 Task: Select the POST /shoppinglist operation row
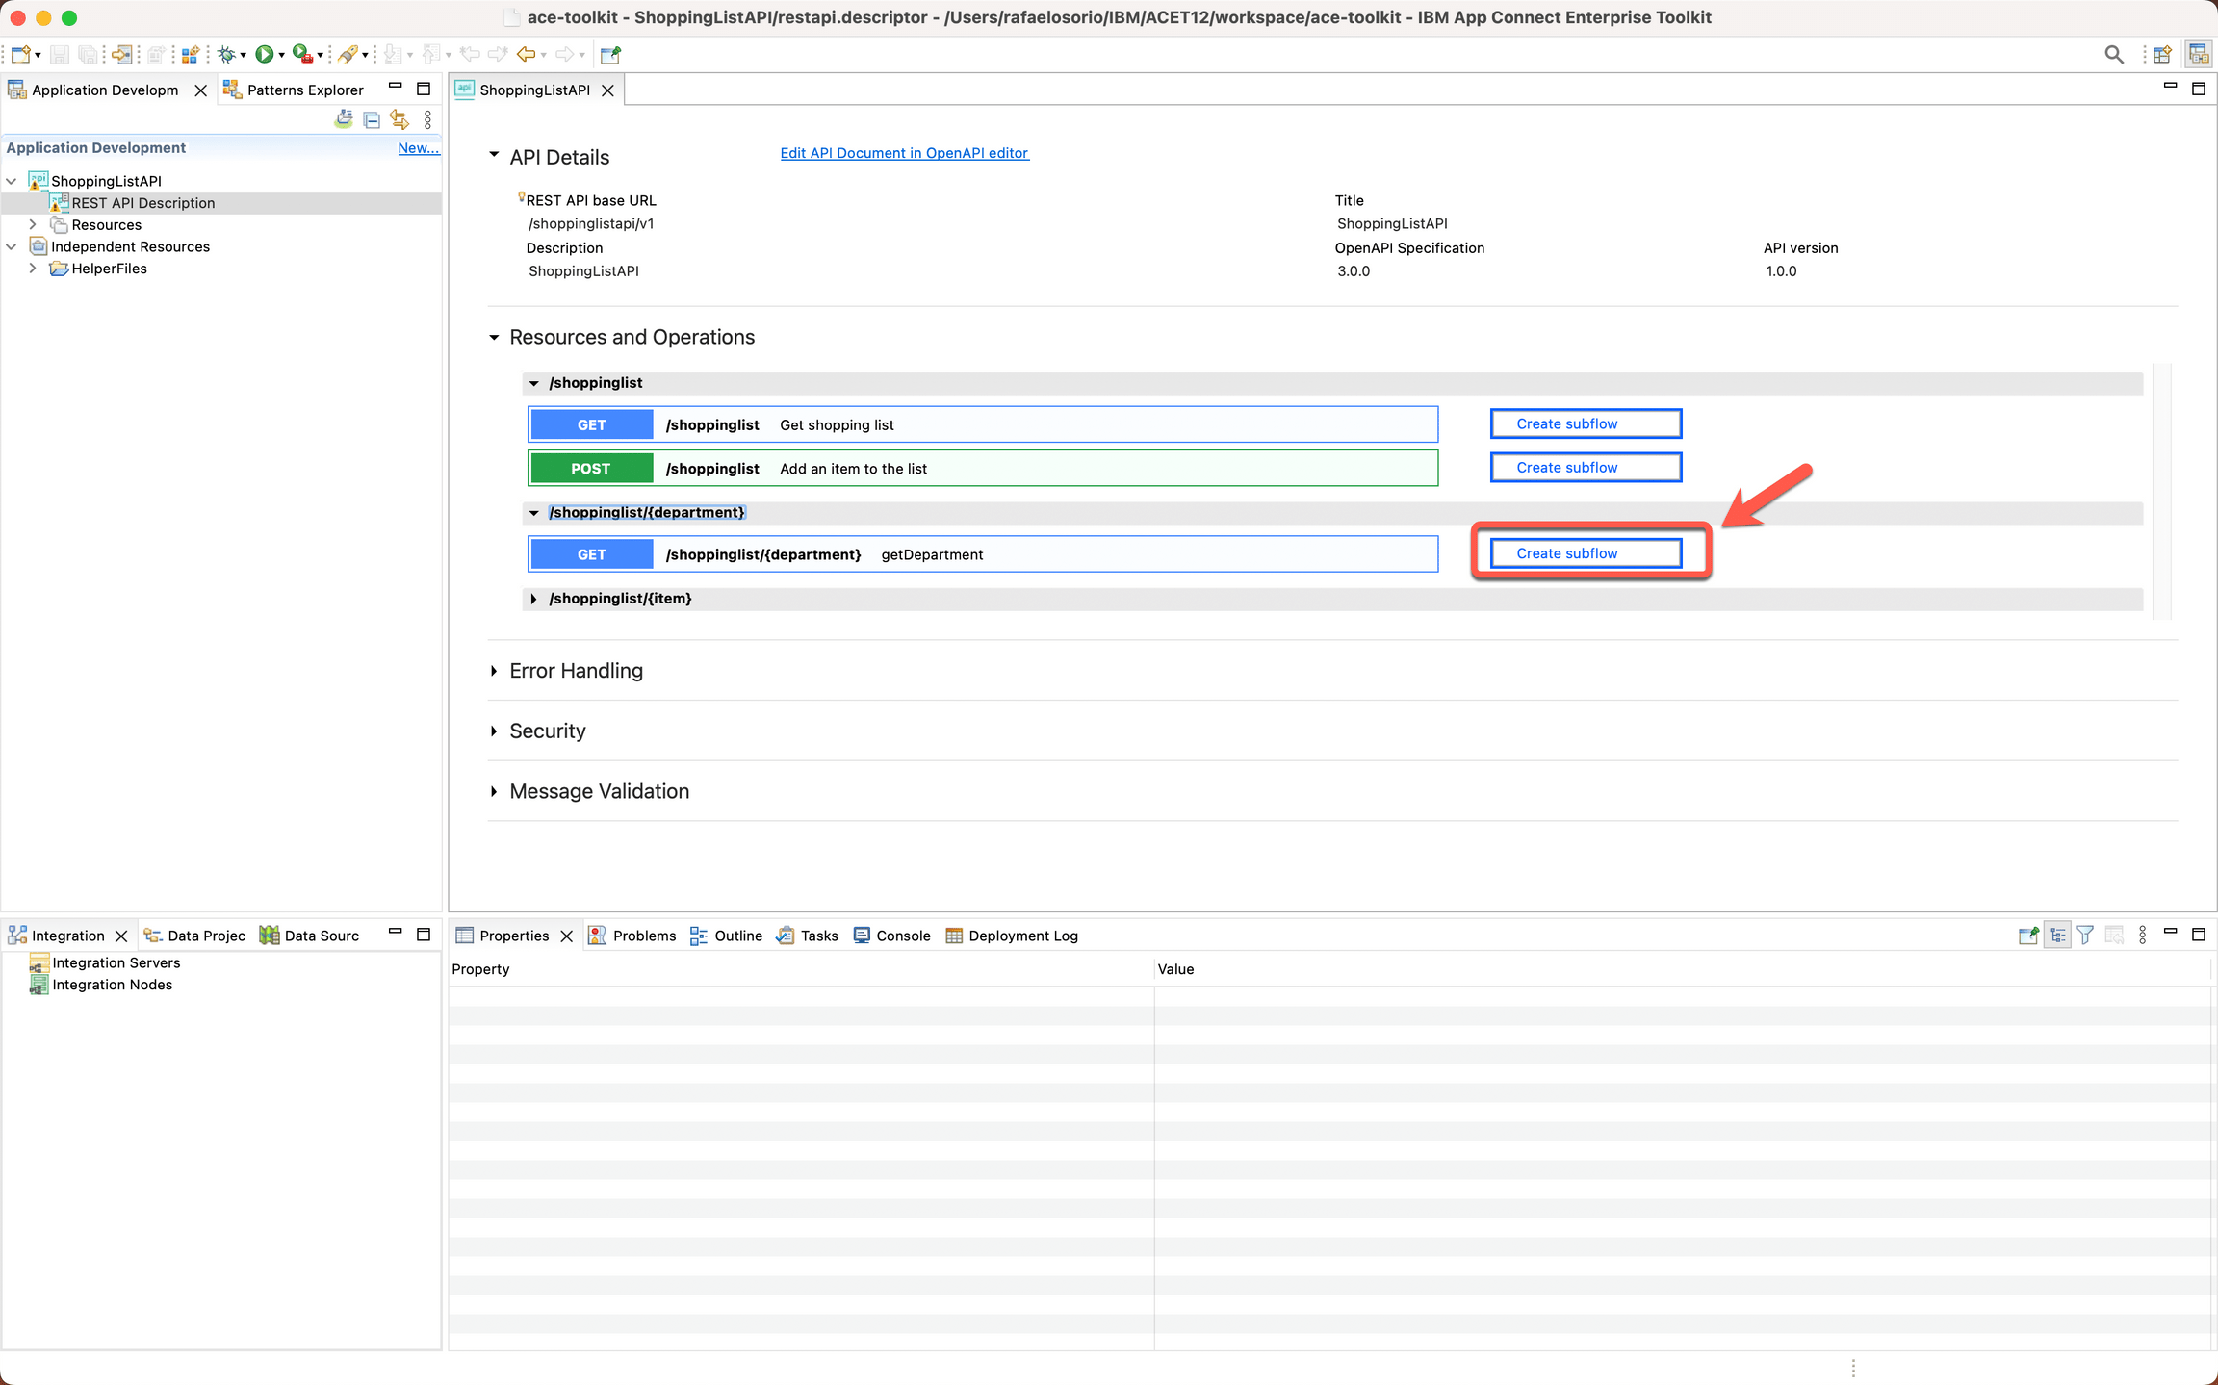tap(982, 469)
